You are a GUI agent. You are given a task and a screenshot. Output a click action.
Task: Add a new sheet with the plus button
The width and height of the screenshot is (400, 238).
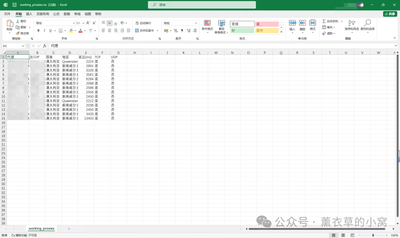tap(69, 229)
